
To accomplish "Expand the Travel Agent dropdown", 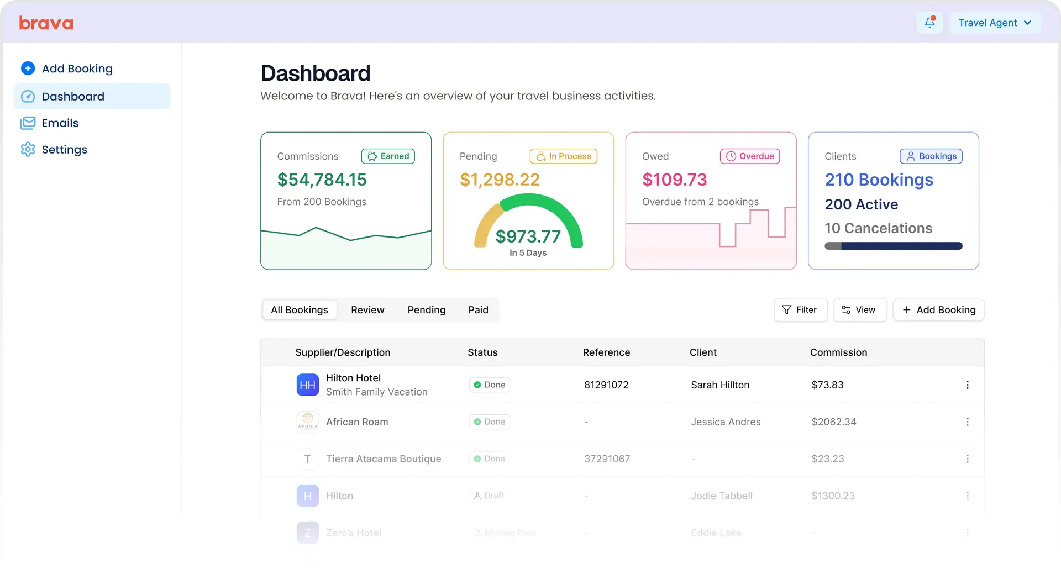I will click(995, 23).
